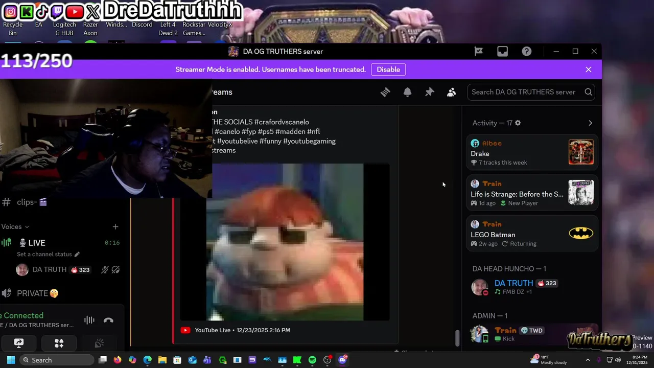Dismiss the Streamer Mode banner
The height and width of the screenshot is (368, 654).
[589, 70]
